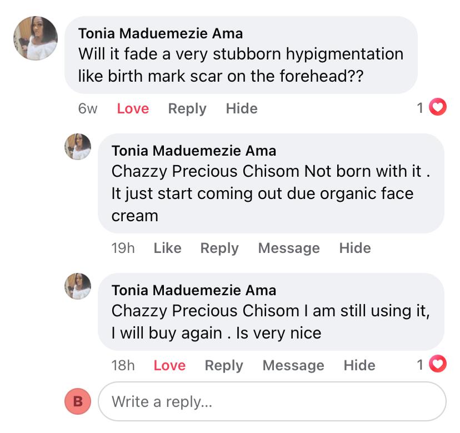
Task: Hide the 18h reply
Action: [x=359, y=365]
